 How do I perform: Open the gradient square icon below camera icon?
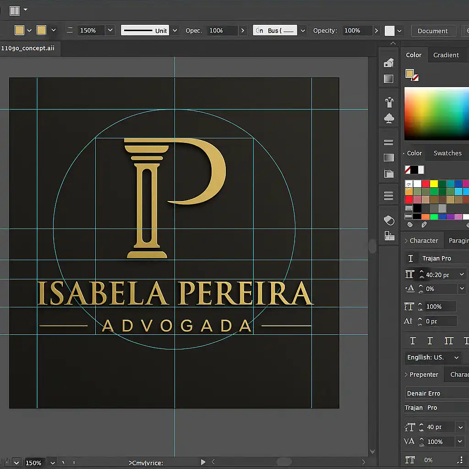[388, 79]
